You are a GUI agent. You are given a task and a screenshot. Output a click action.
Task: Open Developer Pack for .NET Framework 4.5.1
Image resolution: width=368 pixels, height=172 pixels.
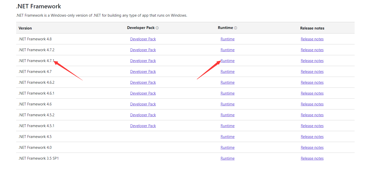point(143,126)
